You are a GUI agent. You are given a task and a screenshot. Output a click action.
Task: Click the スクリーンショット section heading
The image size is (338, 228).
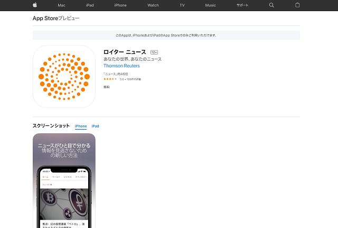[51, 126]
